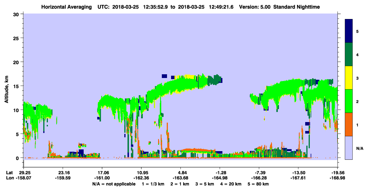Click the dark green colorbar segment labeled 4
The width and height of the screenshot is (375, 192).
[349, 54]
